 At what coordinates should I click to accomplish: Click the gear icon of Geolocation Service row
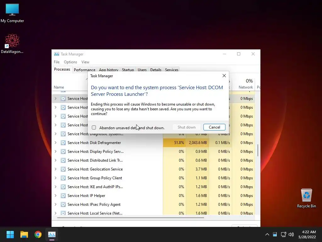coord(63,169)
